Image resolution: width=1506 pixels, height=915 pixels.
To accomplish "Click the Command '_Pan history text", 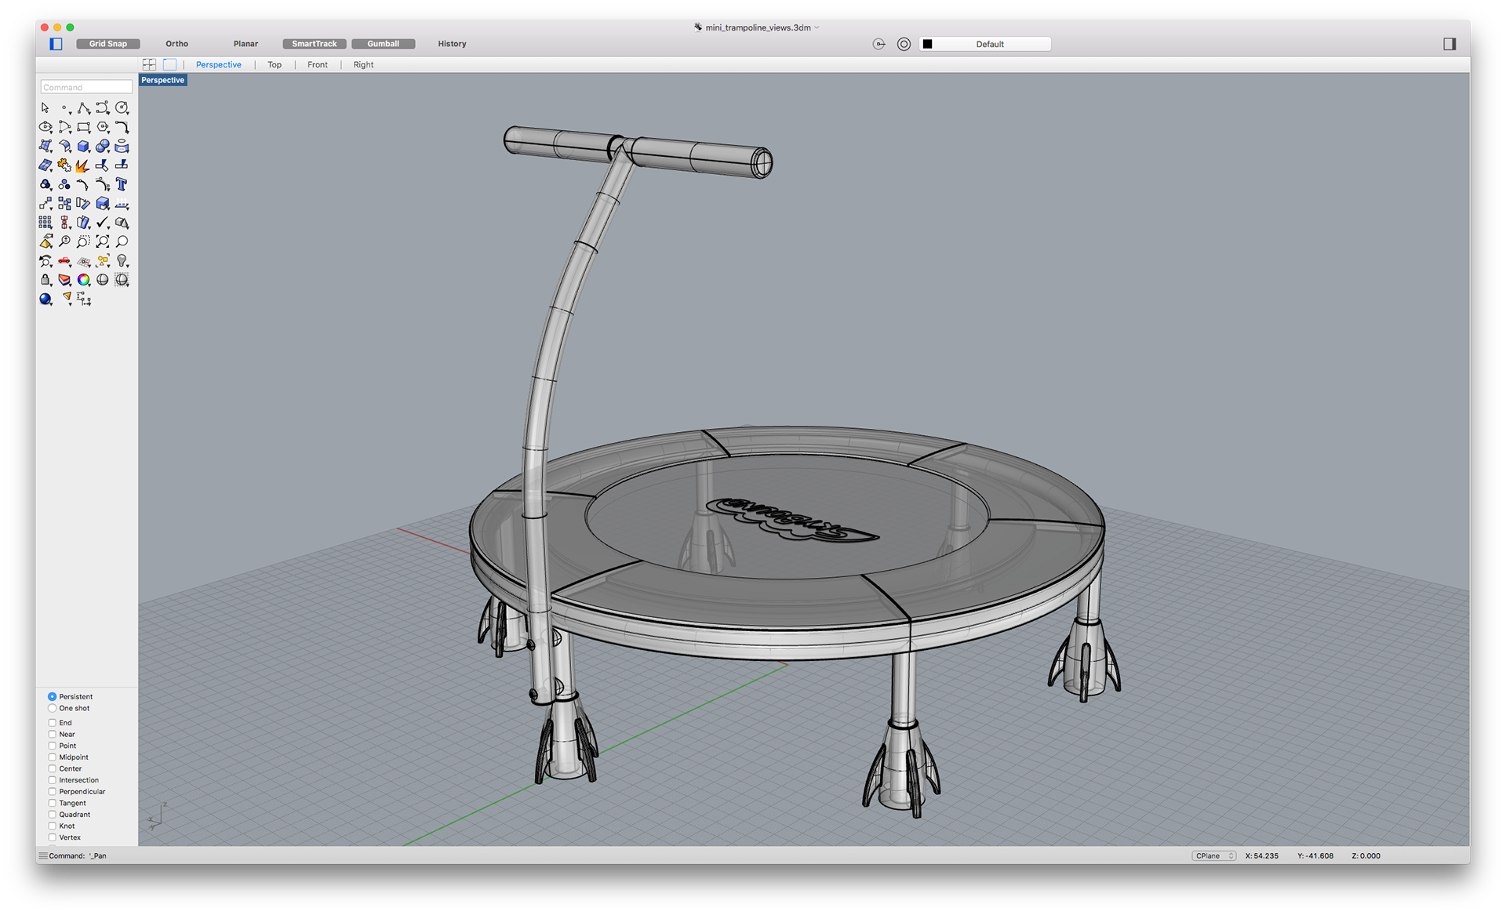I will click(78, 855).
